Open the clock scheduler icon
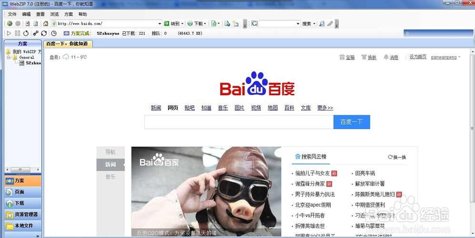This screenshot has width=475, height=238. 54,33
